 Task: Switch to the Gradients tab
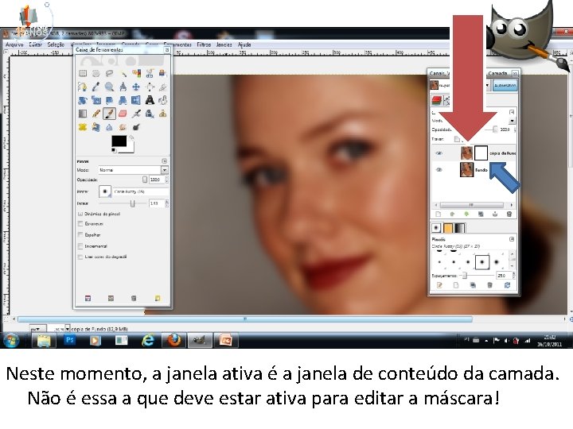(459, 228)
